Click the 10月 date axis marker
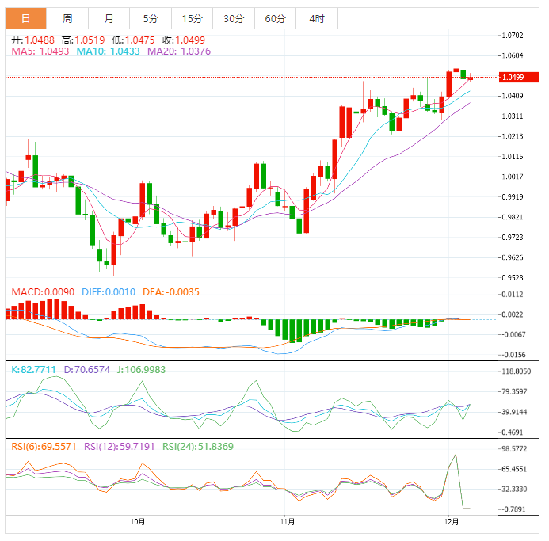Image resolution: width=549 pixels, height=541 pixels. 137,522
